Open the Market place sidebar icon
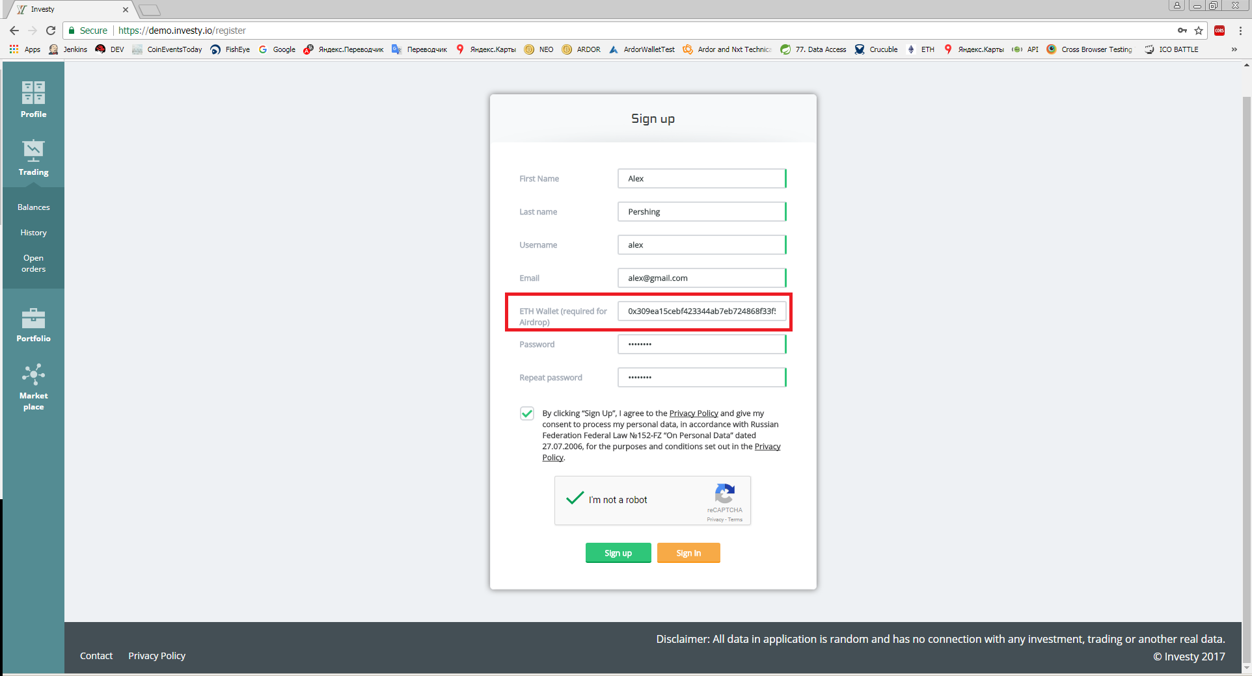This screenshot has width=1252, height=676. [x=33, y=387]
